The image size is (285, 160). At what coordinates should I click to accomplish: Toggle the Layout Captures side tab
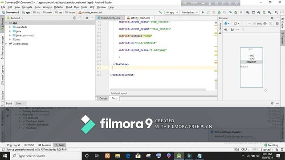pos(2,75)
